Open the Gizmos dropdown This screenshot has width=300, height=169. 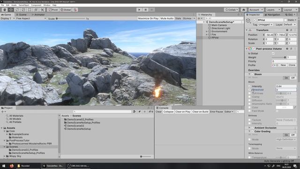point(188,18)
